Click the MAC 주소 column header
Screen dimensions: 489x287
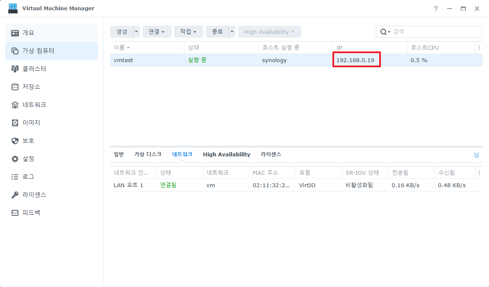[272, 173]
